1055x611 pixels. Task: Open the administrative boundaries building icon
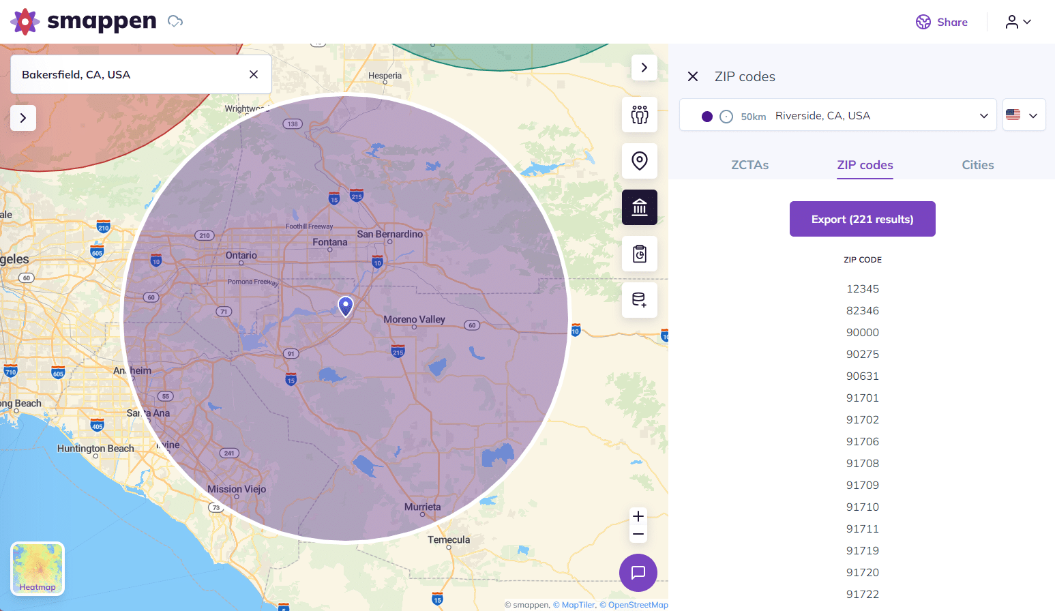639,207
